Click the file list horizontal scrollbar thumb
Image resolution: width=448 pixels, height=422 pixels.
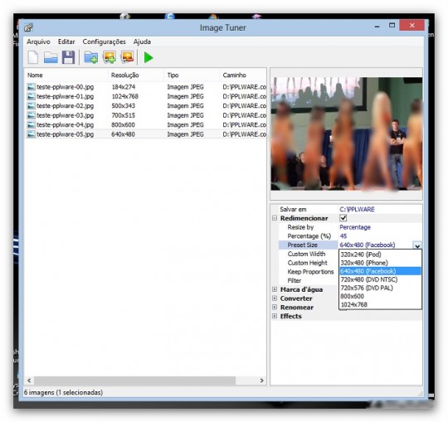[135, 381]
